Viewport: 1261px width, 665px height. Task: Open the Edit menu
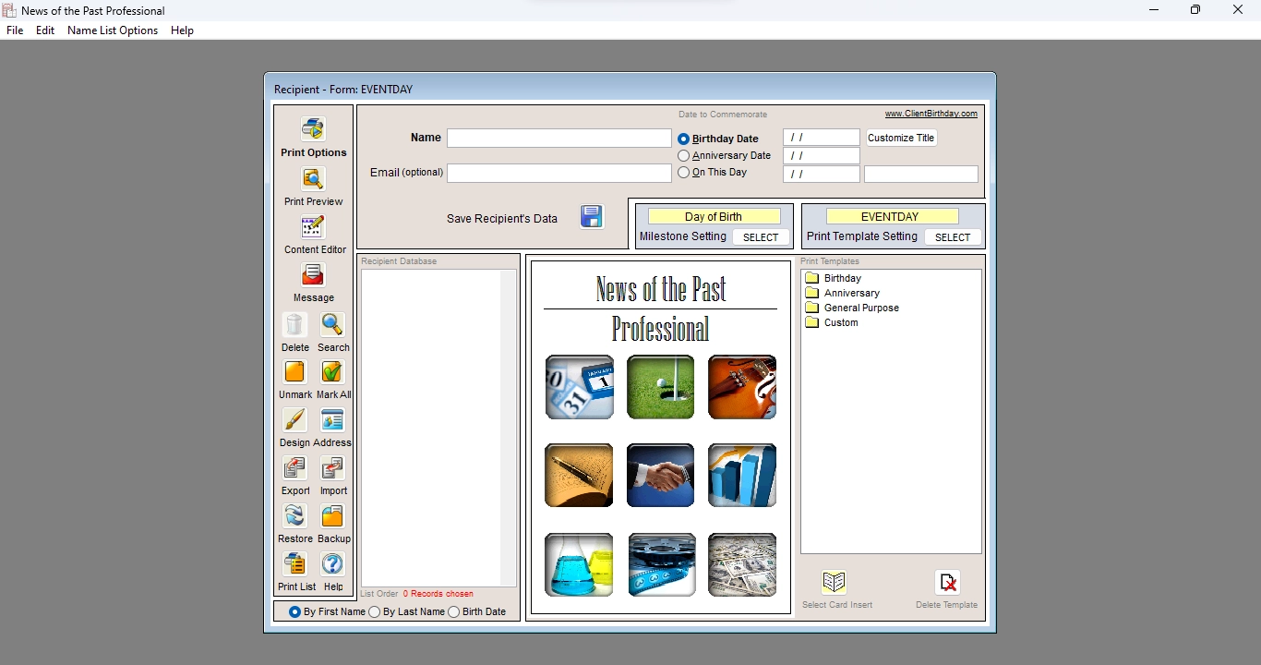coord(44,30)
